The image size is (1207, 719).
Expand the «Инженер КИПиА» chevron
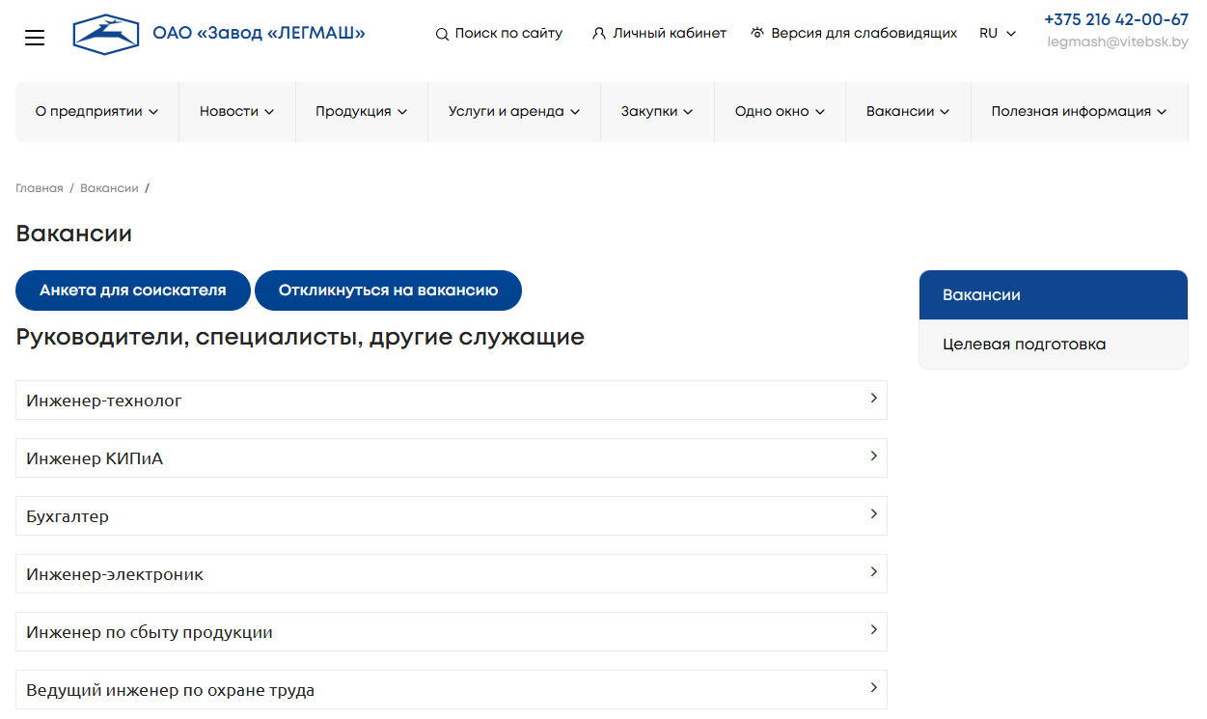click(x=873, y=456)
